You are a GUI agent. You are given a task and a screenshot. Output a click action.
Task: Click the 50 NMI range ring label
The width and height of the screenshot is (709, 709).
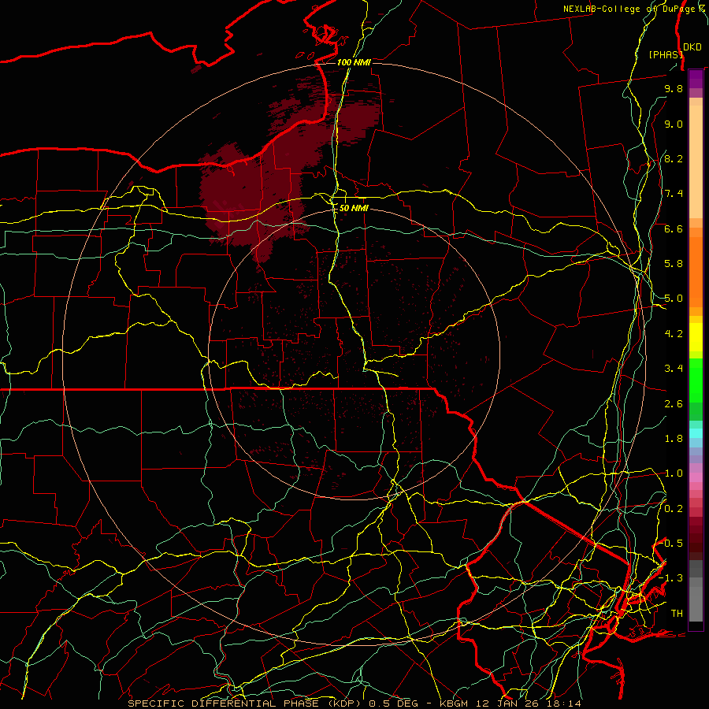(354, 208)
